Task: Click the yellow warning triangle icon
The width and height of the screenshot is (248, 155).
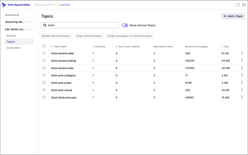Action: 58,5
